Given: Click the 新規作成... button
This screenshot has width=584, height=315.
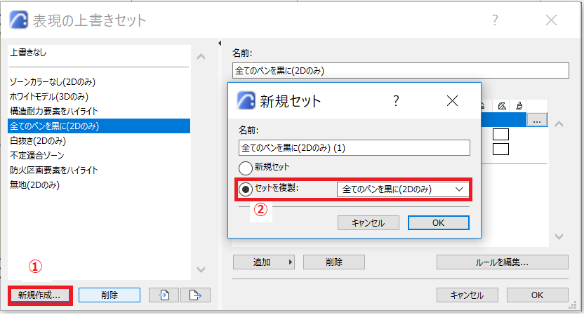Looking at the screenshot, I should point(39,295).
